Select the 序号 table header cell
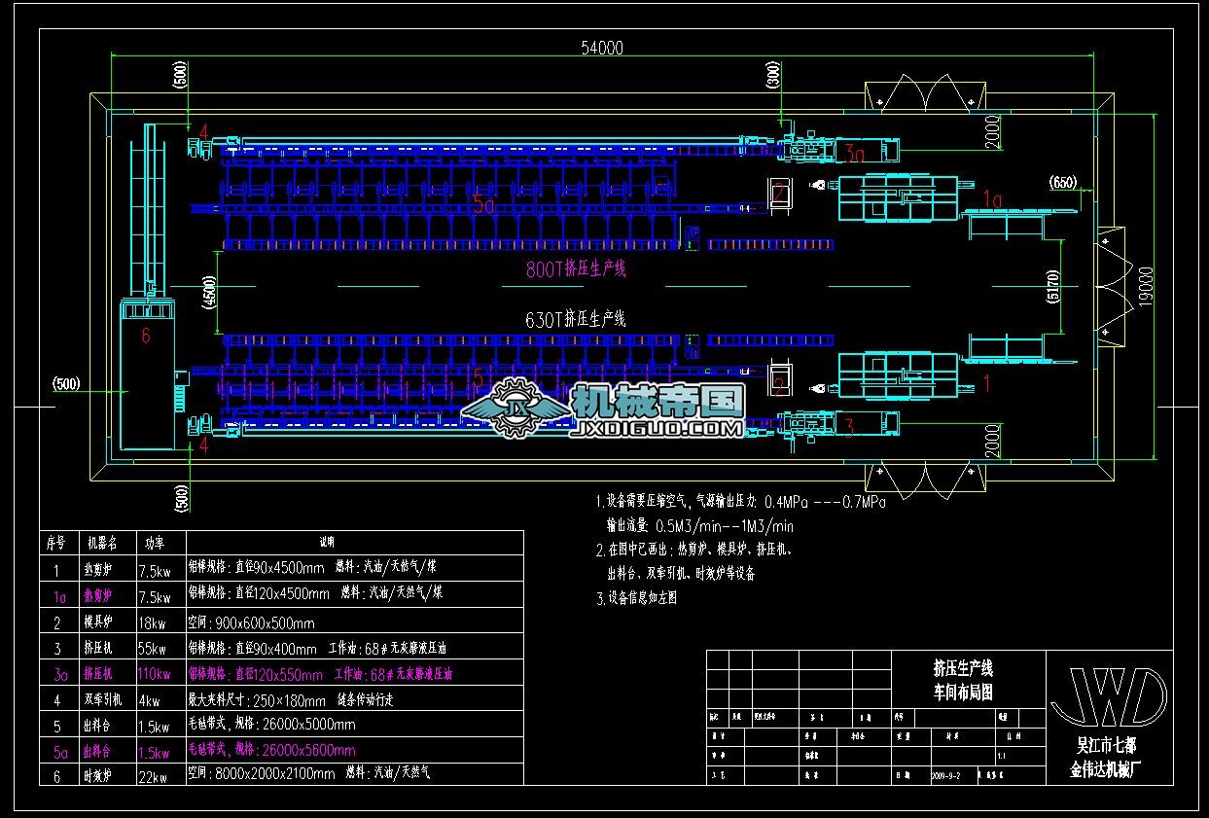 coord(56,542)
